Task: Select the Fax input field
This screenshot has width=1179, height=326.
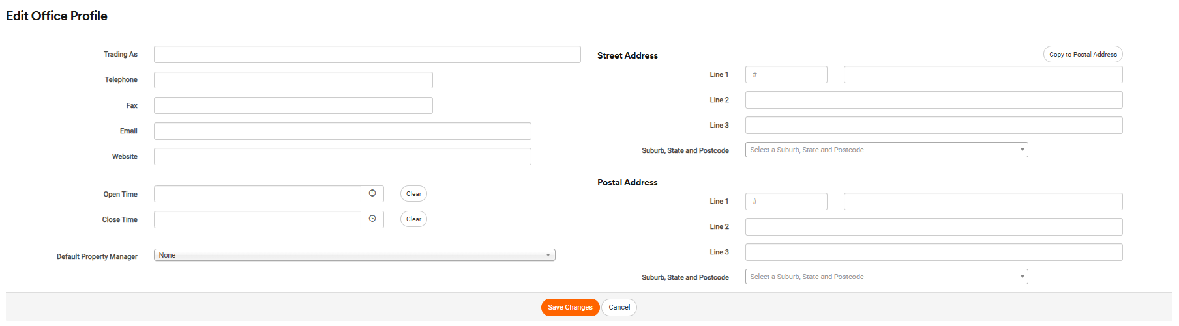Action: [293, 105]
